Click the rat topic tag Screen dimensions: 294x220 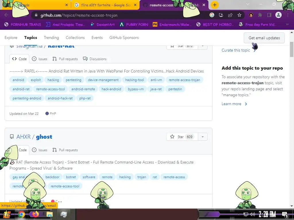155,177
